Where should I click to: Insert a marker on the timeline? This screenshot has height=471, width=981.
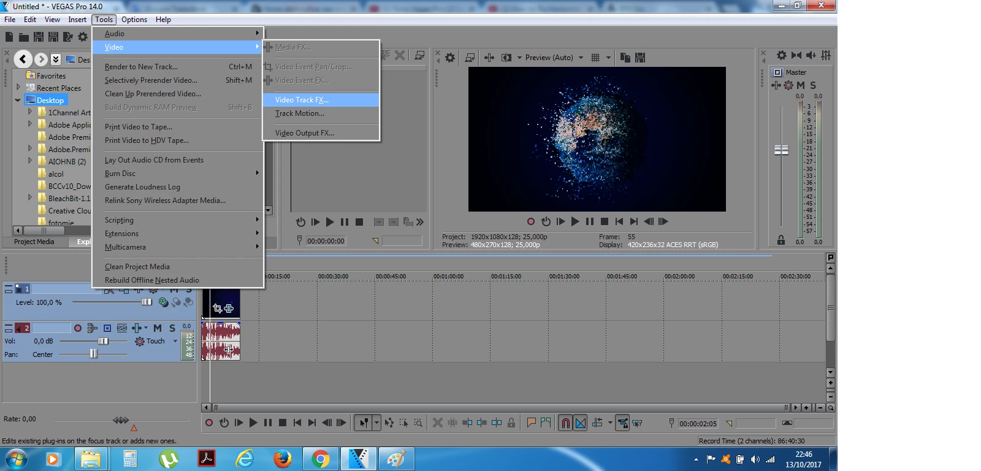(531, 423)
